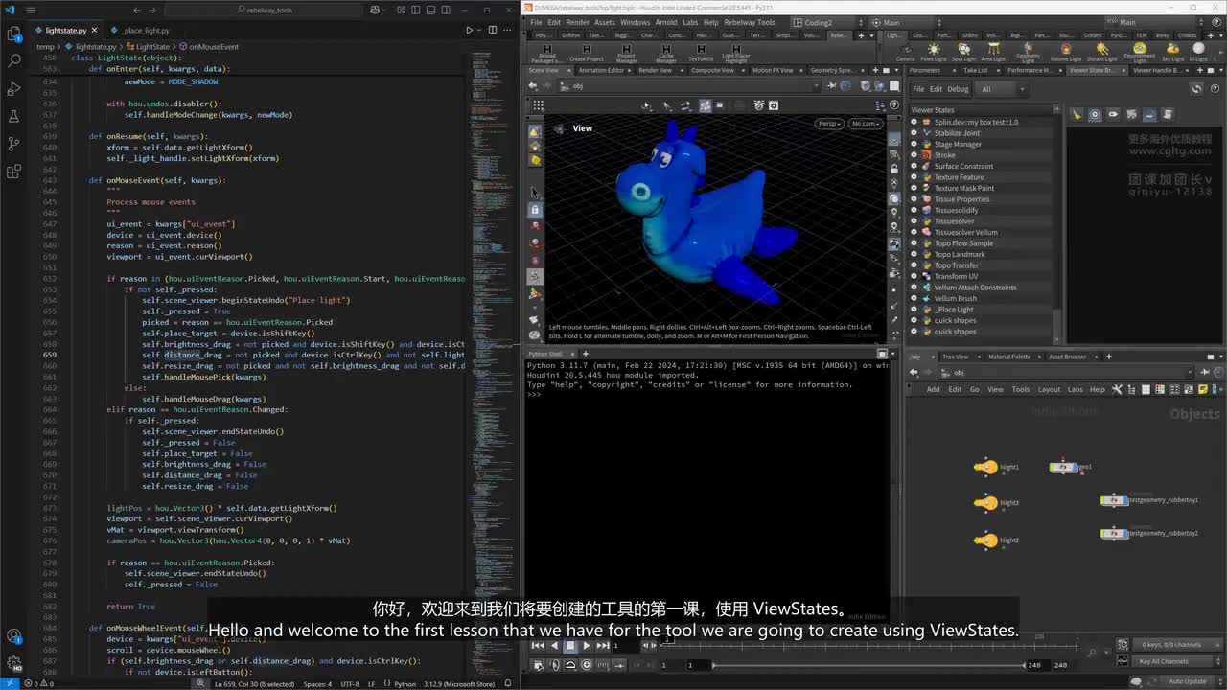
Task: Open Source Control in VS Code sidebar
Action: point(13,144)
